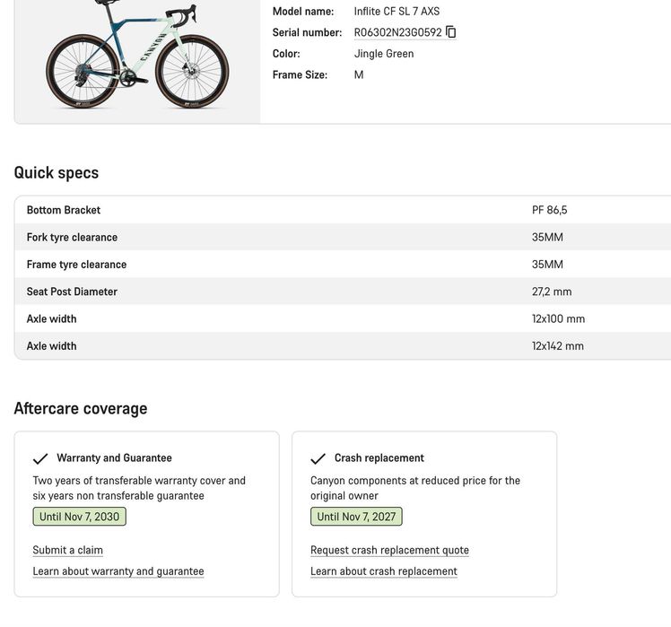Image resolution: width=671 pixels, height=627 pixels.
Task: Click the Crash replacement card title
Action: point(379,458)
